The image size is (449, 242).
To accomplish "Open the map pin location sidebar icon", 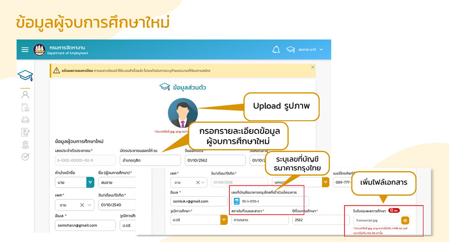I will 25,145.
